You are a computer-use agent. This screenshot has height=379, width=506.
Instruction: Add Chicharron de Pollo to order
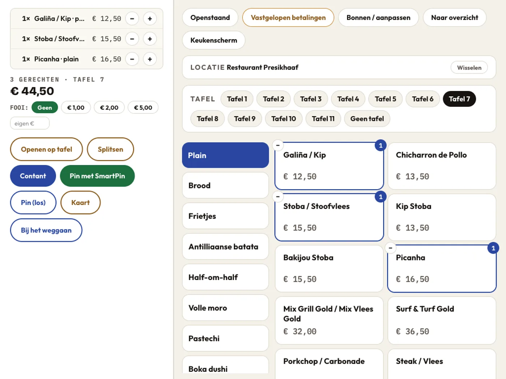442,166
